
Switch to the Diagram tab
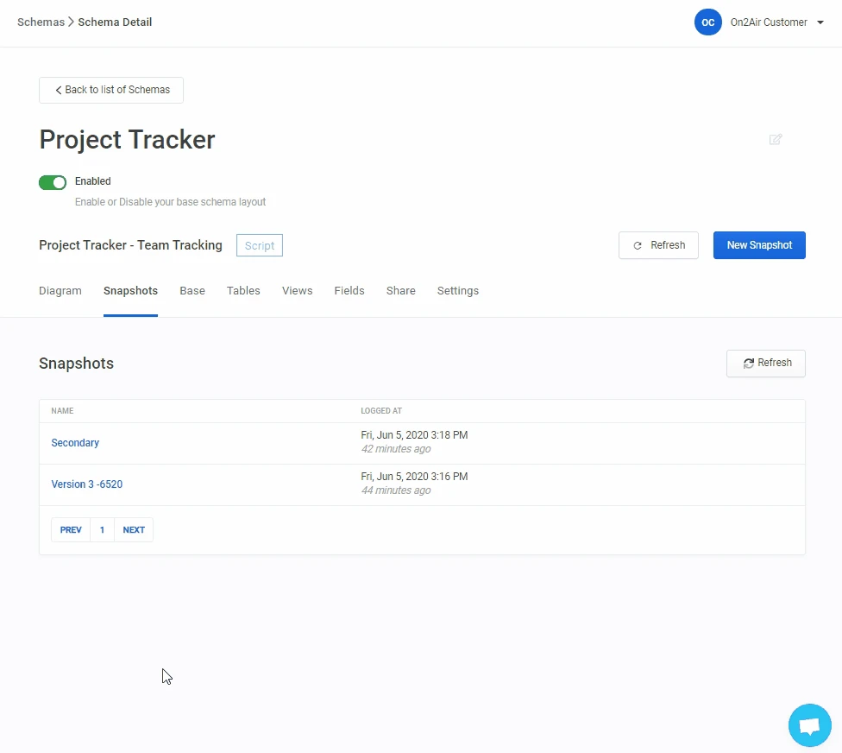pyautogui.click(x=60, y=291)
